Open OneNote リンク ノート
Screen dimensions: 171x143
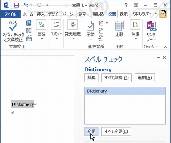[x=151, y=31]
